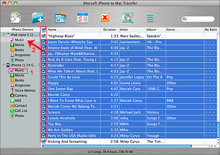The width and height of the screenshot is (220, 155).
Task: Click the add folder toolbar icon
Action: tap(38, 18)
